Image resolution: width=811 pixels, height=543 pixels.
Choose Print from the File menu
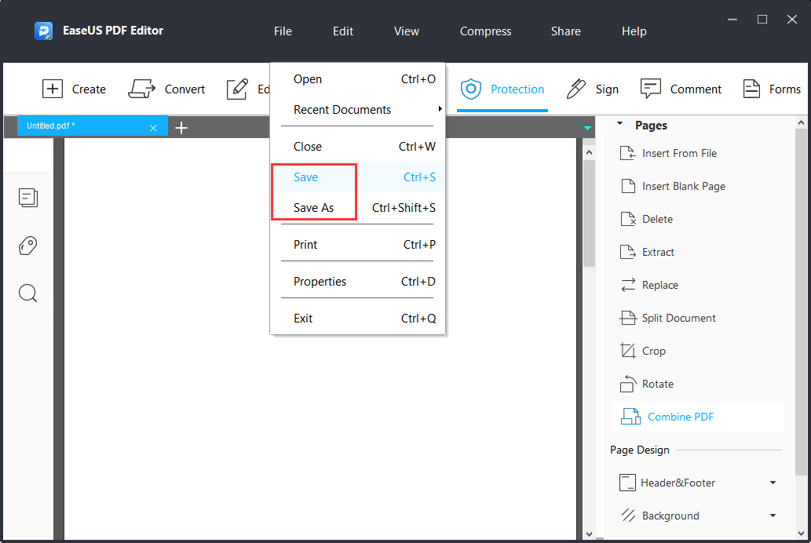(x=357, y=244)
